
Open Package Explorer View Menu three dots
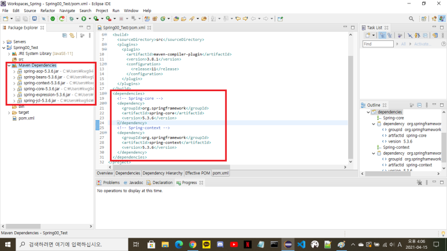click(90, 36)
